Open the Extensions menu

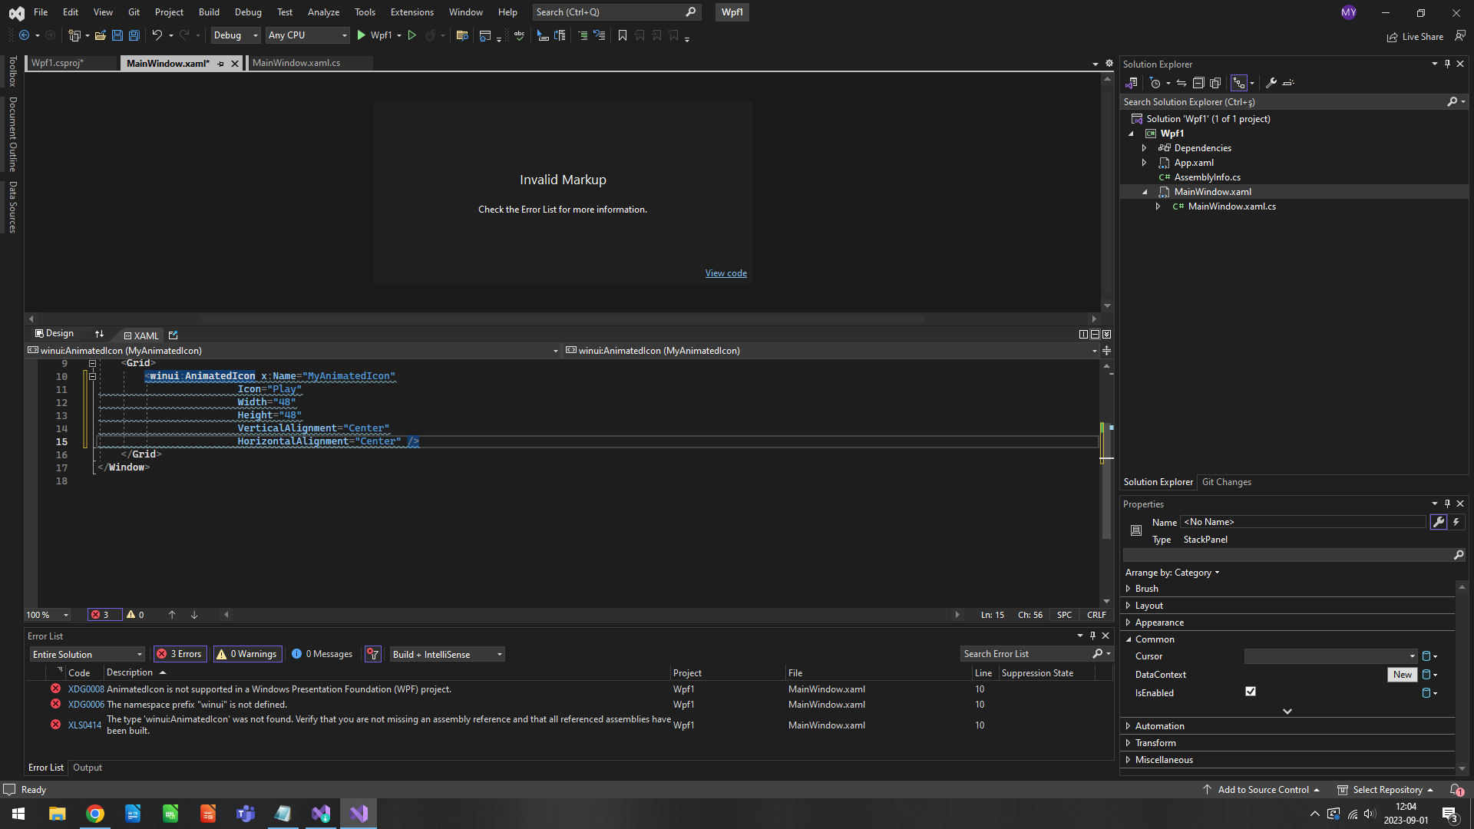(411, 12)
